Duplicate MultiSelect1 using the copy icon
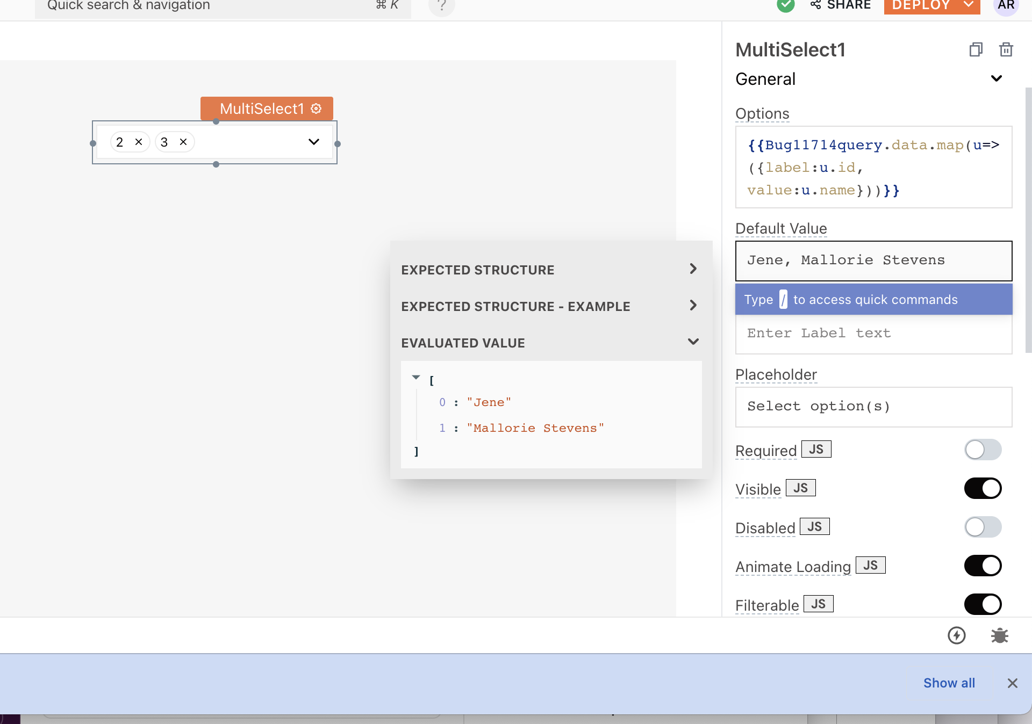 [976, 49]
